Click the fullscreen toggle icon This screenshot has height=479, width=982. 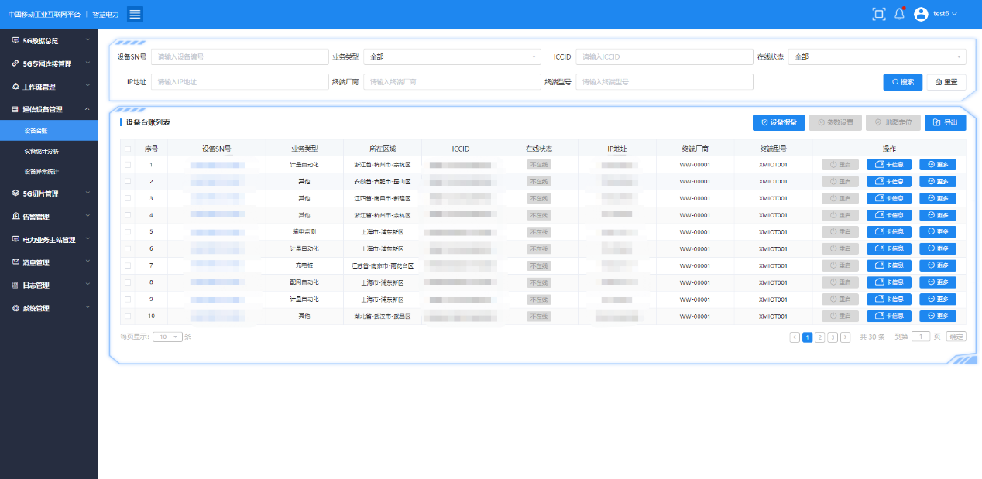point(878,14)
